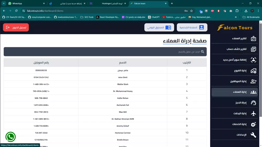Open trips management airplane icon

(253, 113)
